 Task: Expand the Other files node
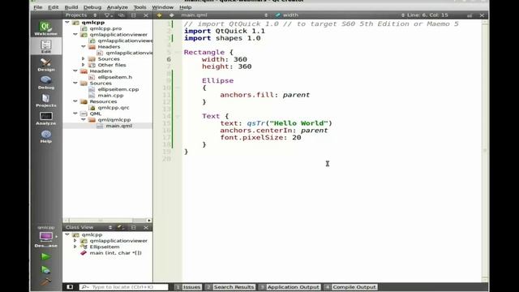click(84, 65)
